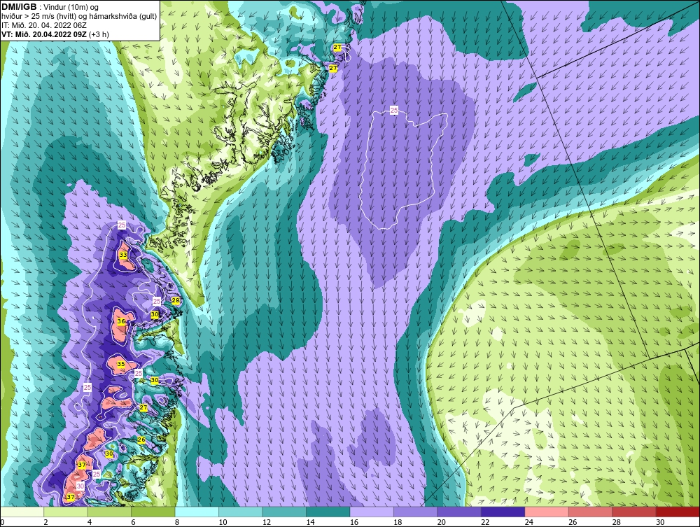The height and width of the screenshot is (527, 700).
Task: Select the dark red above-30 m/s legend swatch
Action: [x=678, y=512]
